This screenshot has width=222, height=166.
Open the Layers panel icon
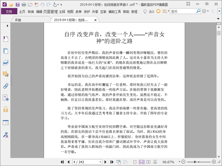(x=6, y=63)
